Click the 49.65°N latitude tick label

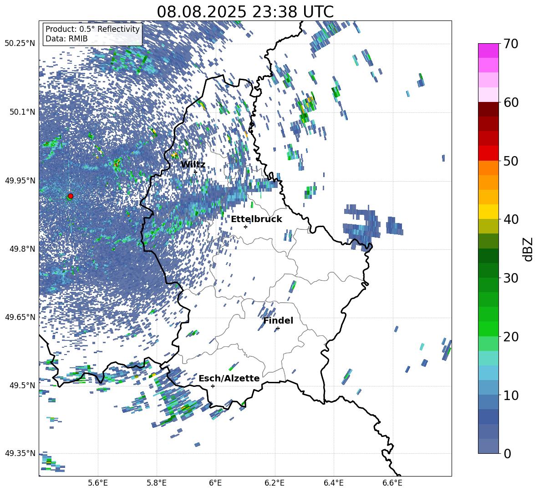point(20,317)
